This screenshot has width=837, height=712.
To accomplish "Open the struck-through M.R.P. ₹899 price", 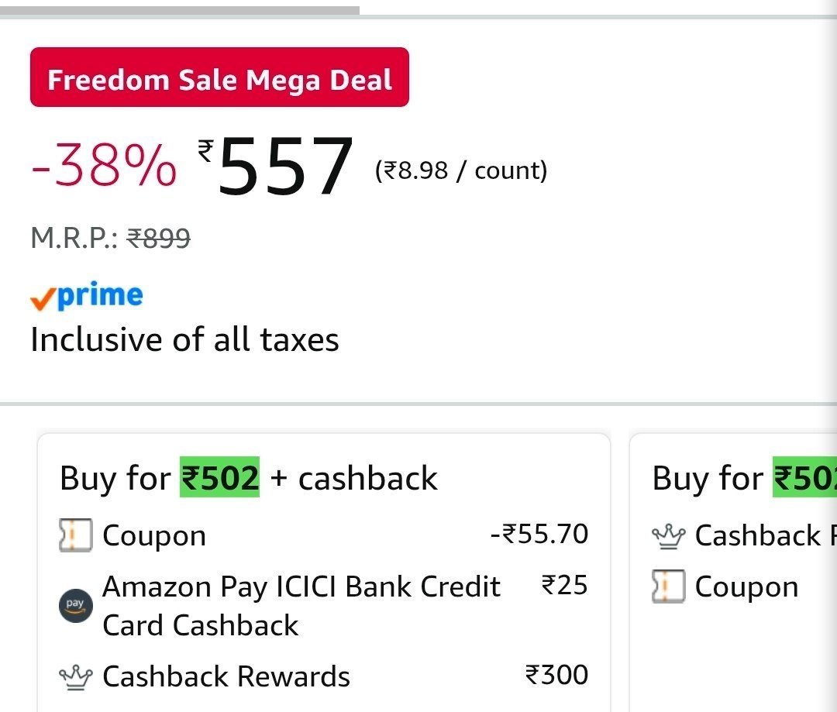I will 159,238.
